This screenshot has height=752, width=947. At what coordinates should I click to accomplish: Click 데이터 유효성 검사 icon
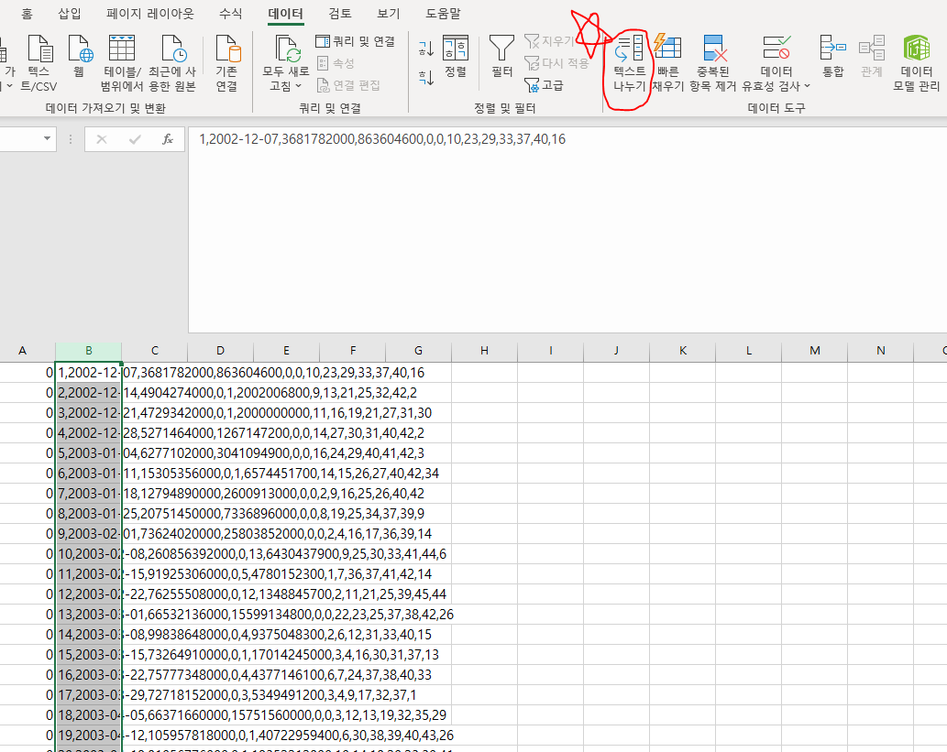pyautogui.click(x=776, y=49)
